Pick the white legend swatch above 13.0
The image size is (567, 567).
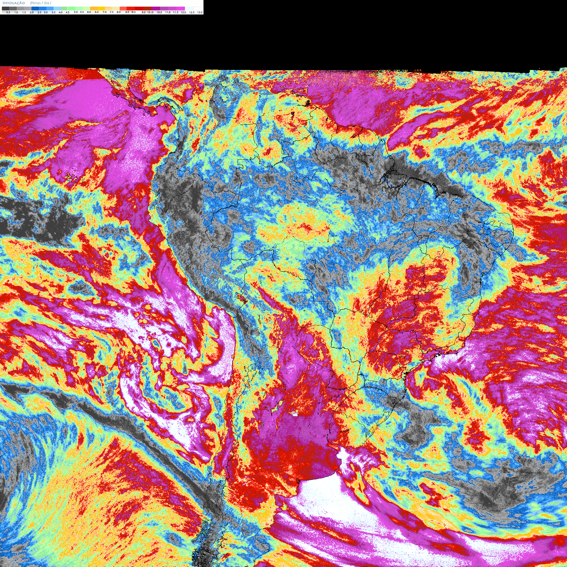point(198,9)
